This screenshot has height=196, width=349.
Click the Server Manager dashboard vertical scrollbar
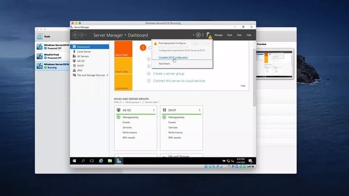click(x=255, y=77)
